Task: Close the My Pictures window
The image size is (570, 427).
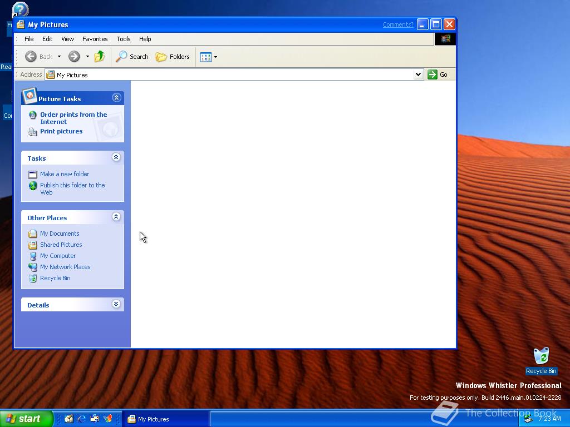Action: 450,24
